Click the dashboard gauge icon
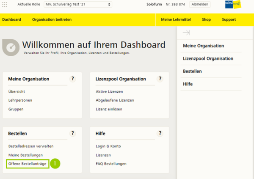 11,47
